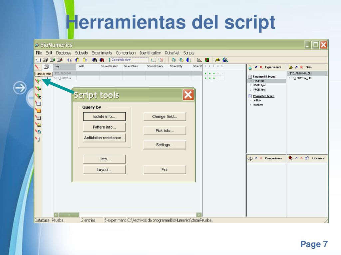This screenshot has width=341, height=255.
Task: Click the Character types heading
Action: coord(263,96)
